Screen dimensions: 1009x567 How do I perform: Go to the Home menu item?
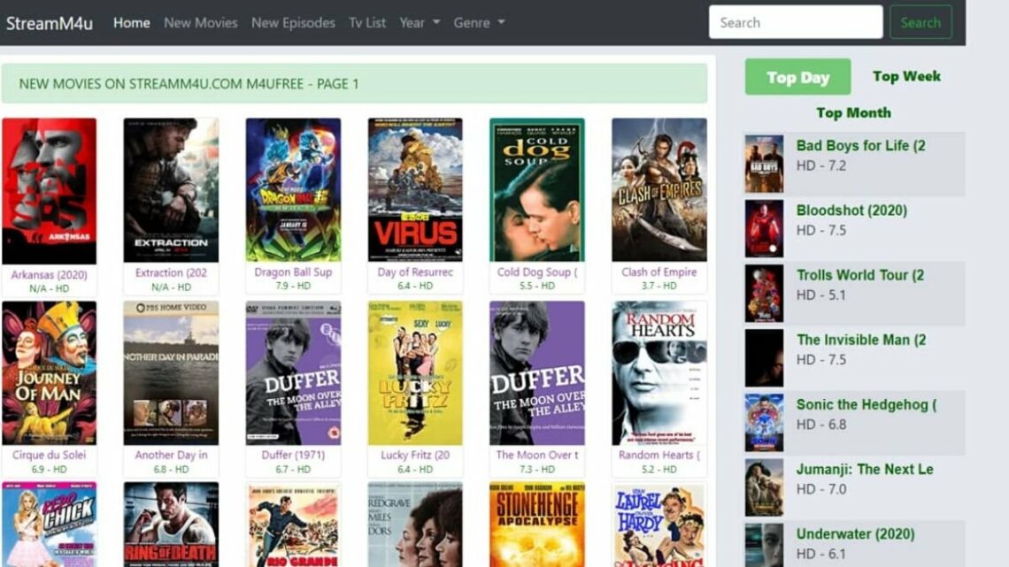[x=131, y=23]
